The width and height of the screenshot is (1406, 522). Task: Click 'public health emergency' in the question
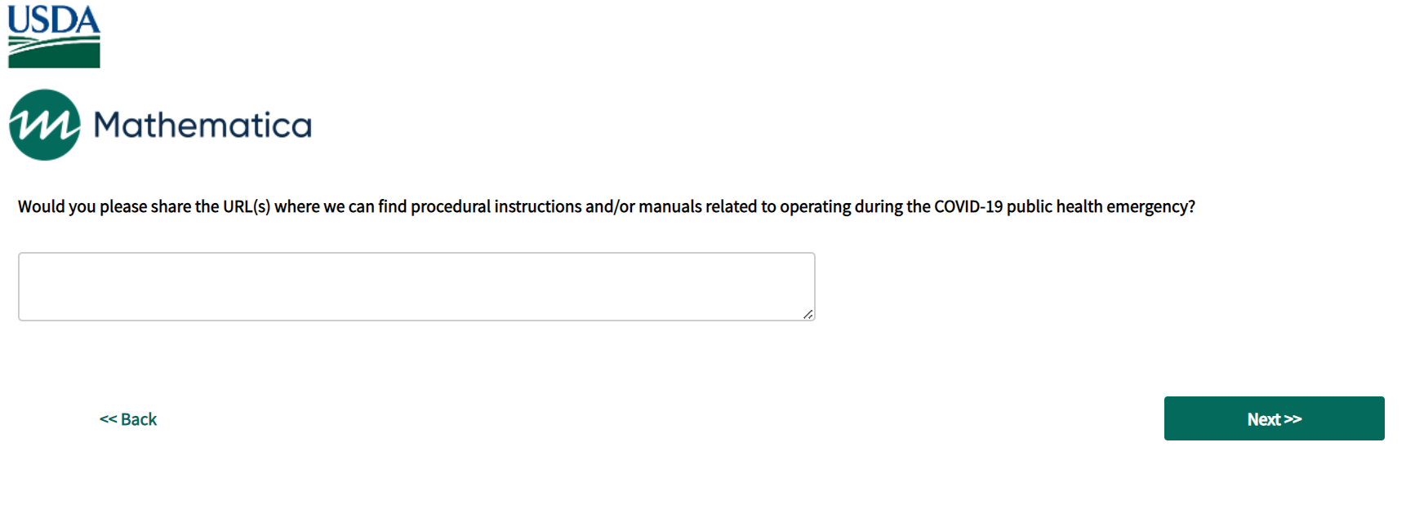pos(1101,207)
